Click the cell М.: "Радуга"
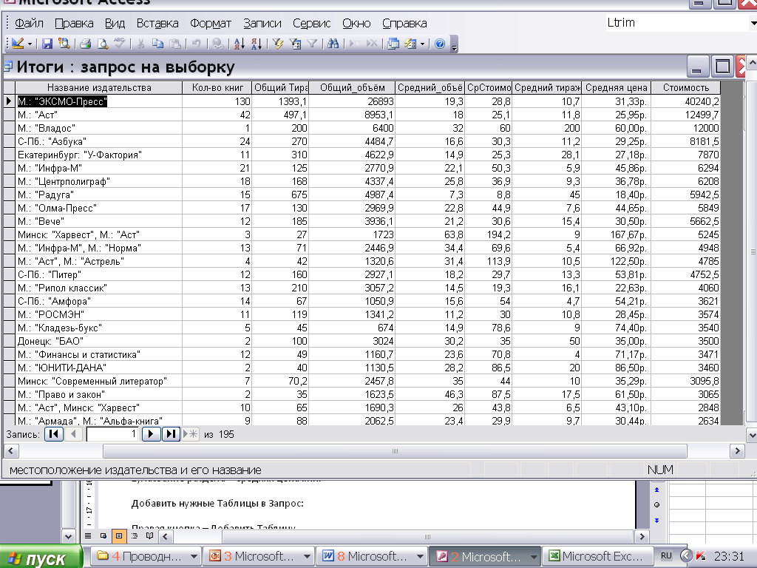757x568 pixels. 99,195
